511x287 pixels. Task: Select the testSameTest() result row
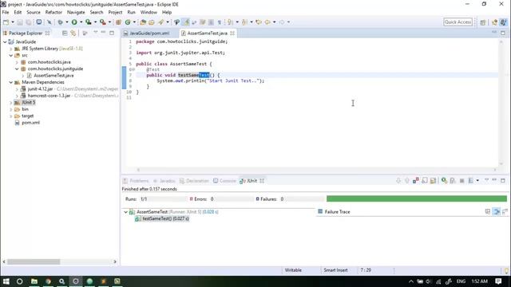coord(162,218)
